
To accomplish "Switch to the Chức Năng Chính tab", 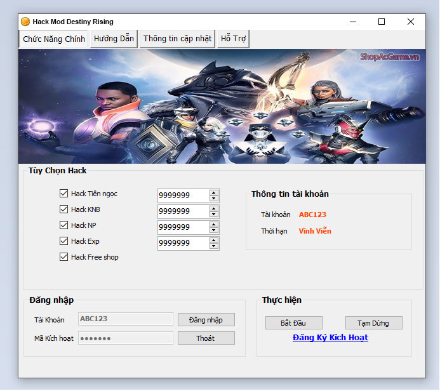I will click(53, 39).
